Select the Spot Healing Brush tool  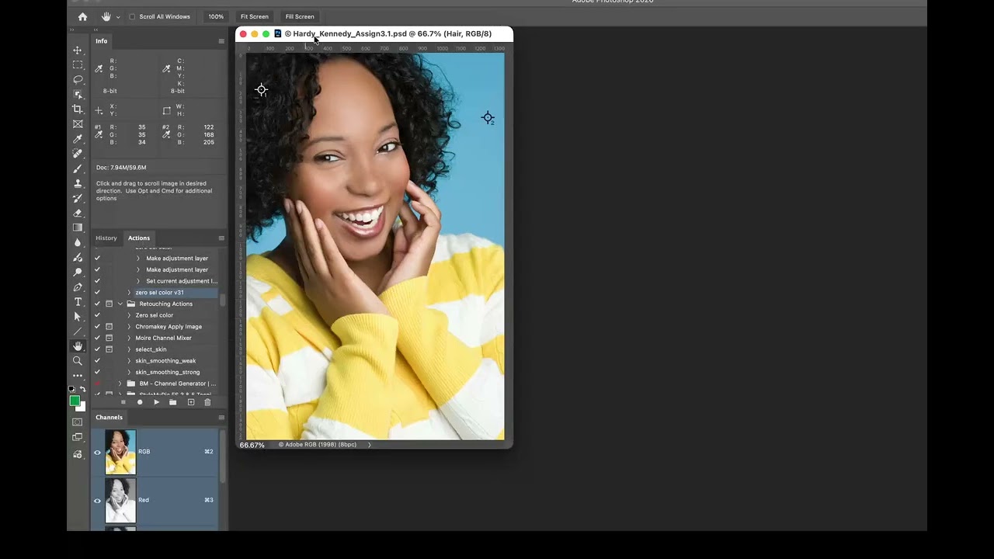coord(78,154)
